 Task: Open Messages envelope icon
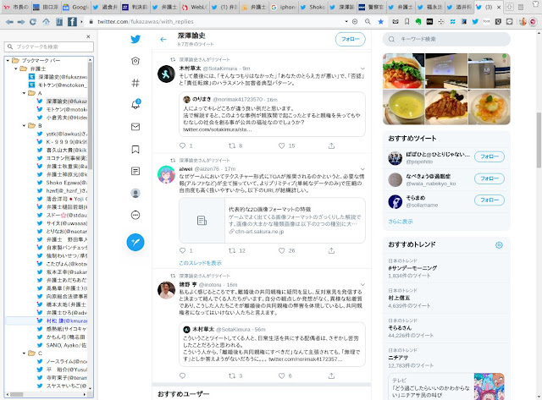tap(135, 127)
